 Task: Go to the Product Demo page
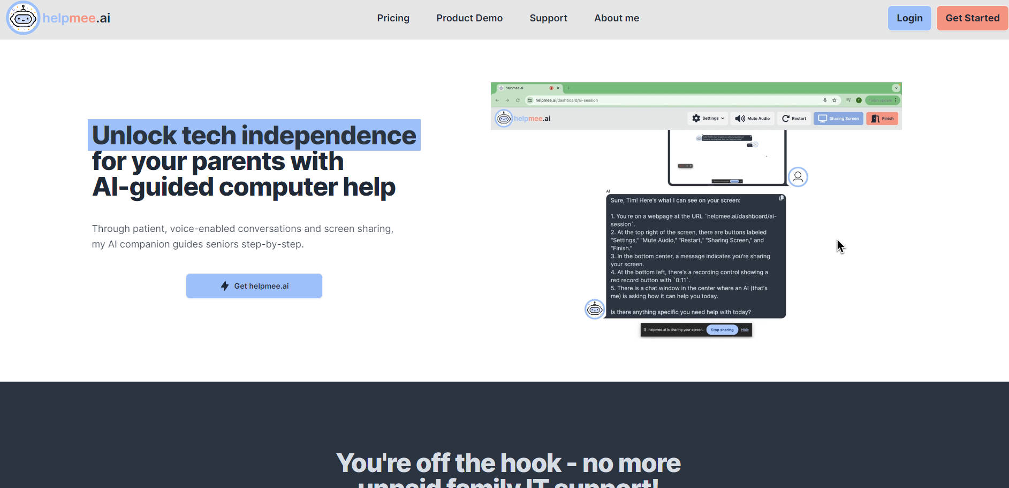(469, 18)
